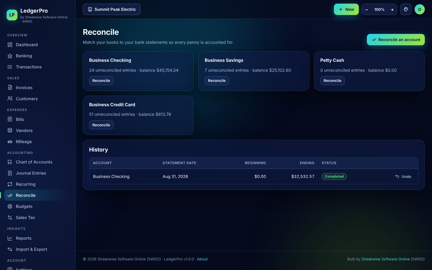Select the Reconcile sidebar item
This screenshot has height=270, width=432.
click(x=38, y=195)
